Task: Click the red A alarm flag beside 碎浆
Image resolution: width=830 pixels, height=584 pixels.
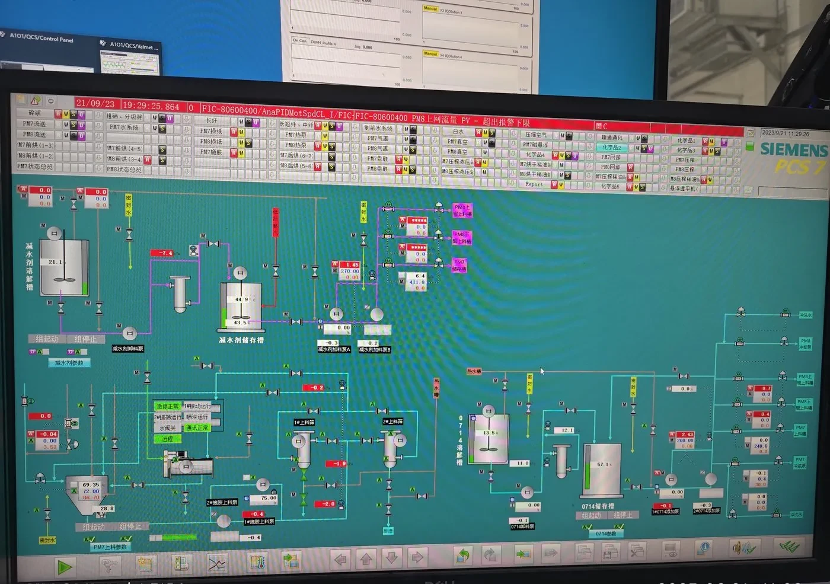Action: [58, 114]
